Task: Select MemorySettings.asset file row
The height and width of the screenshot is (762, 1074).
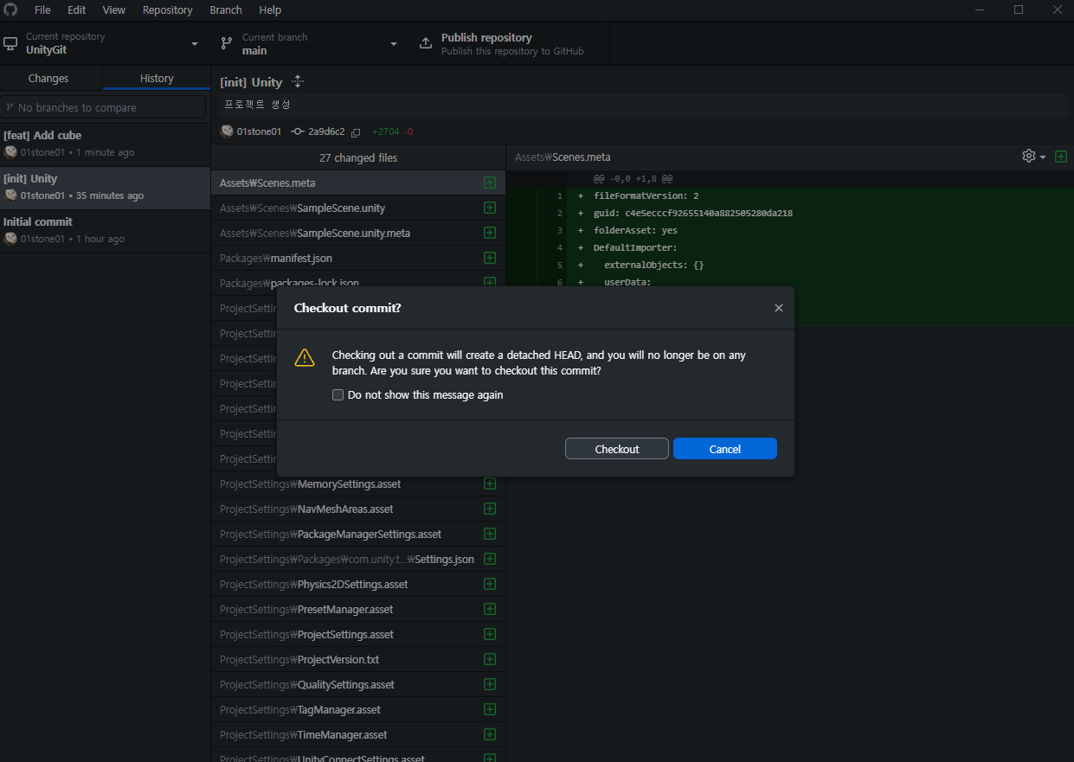Action: [x=358, y=483]
